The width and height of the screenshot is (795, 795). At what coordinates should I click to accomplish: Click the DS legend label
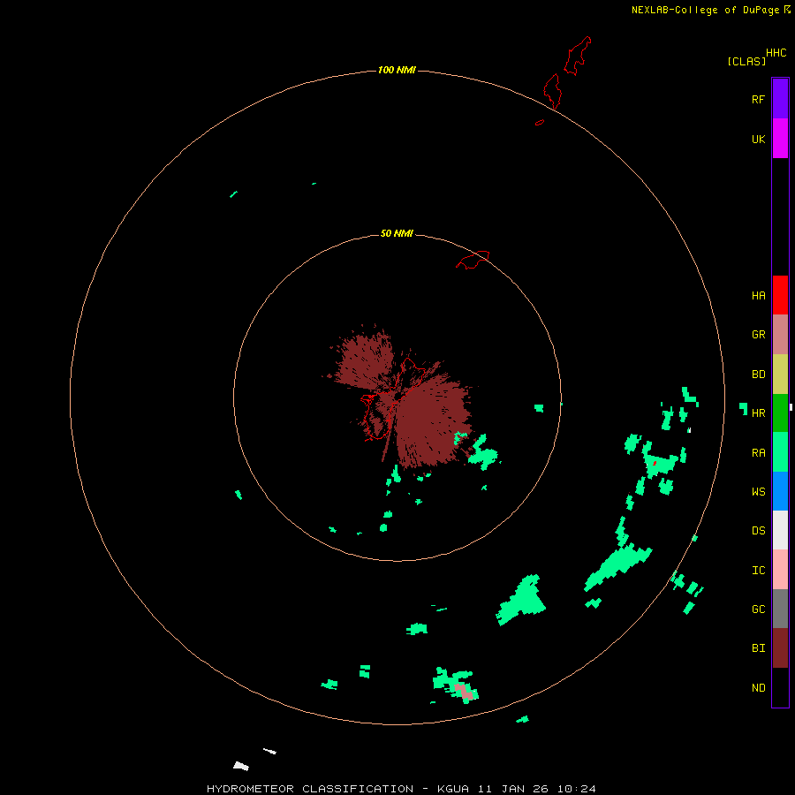[758, 530]
